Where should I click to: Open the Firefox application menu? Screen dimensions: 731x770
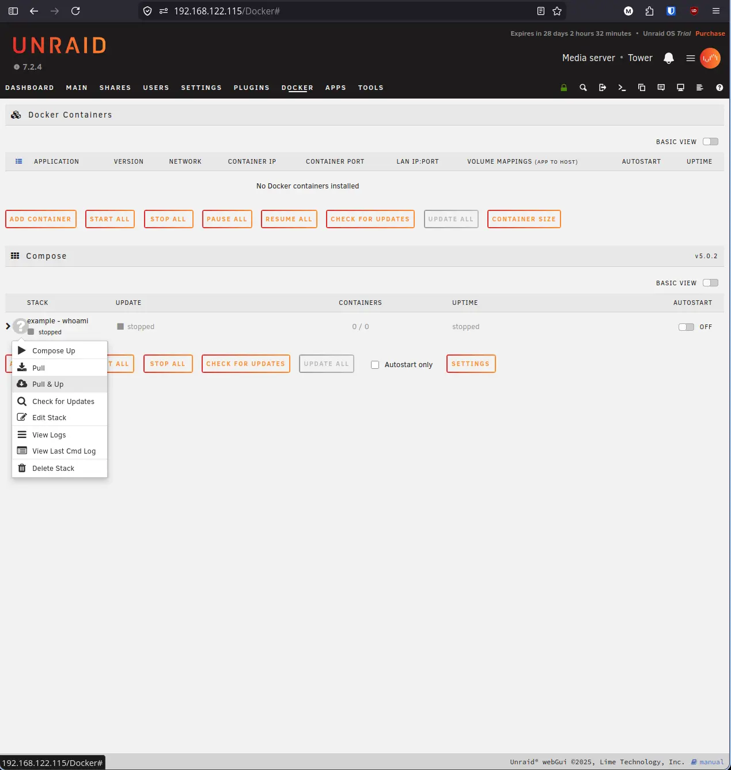pyautogui.click(x=716, y=11)
